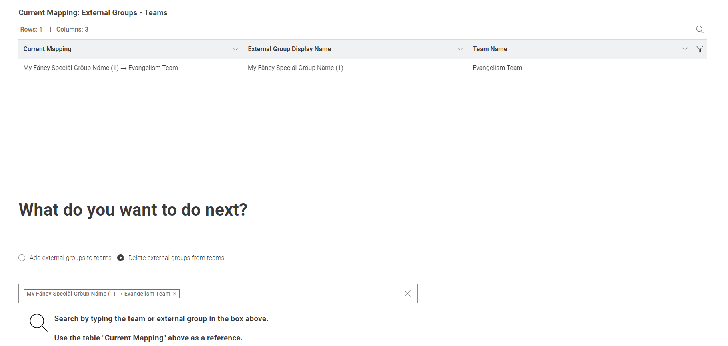Click the Columns: 3 count label

pos(72,30)
